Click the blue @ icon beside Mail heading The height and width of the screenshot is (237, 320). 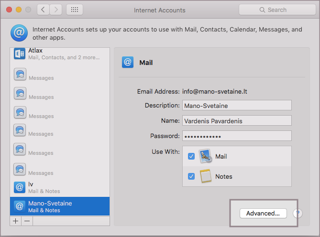coord(128,62)
